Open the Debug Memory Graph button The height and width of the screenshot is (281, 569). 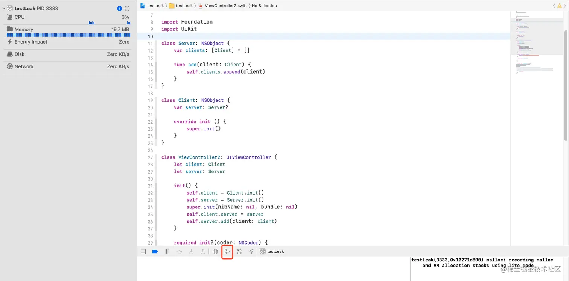coord(227,252)
